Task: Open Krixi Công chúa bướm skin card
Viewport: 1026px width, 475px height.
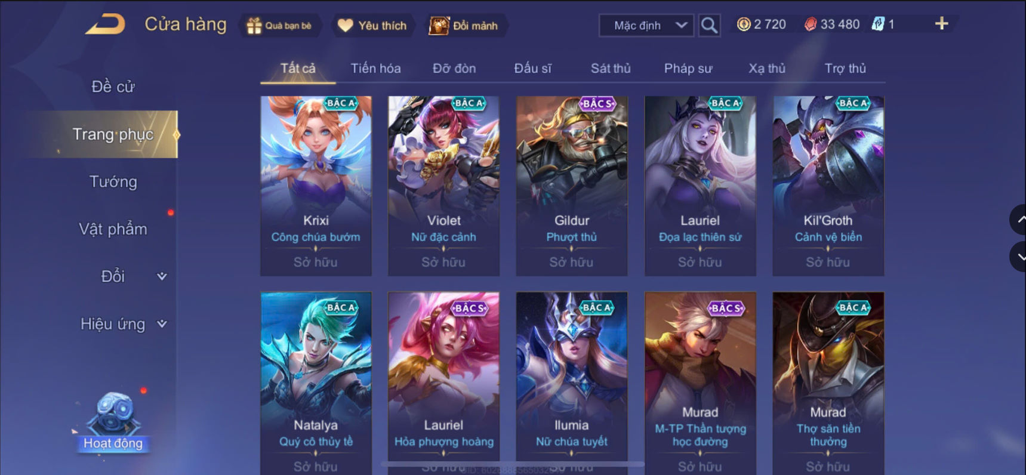Action: pyautogui.click(x=316, y=186)
